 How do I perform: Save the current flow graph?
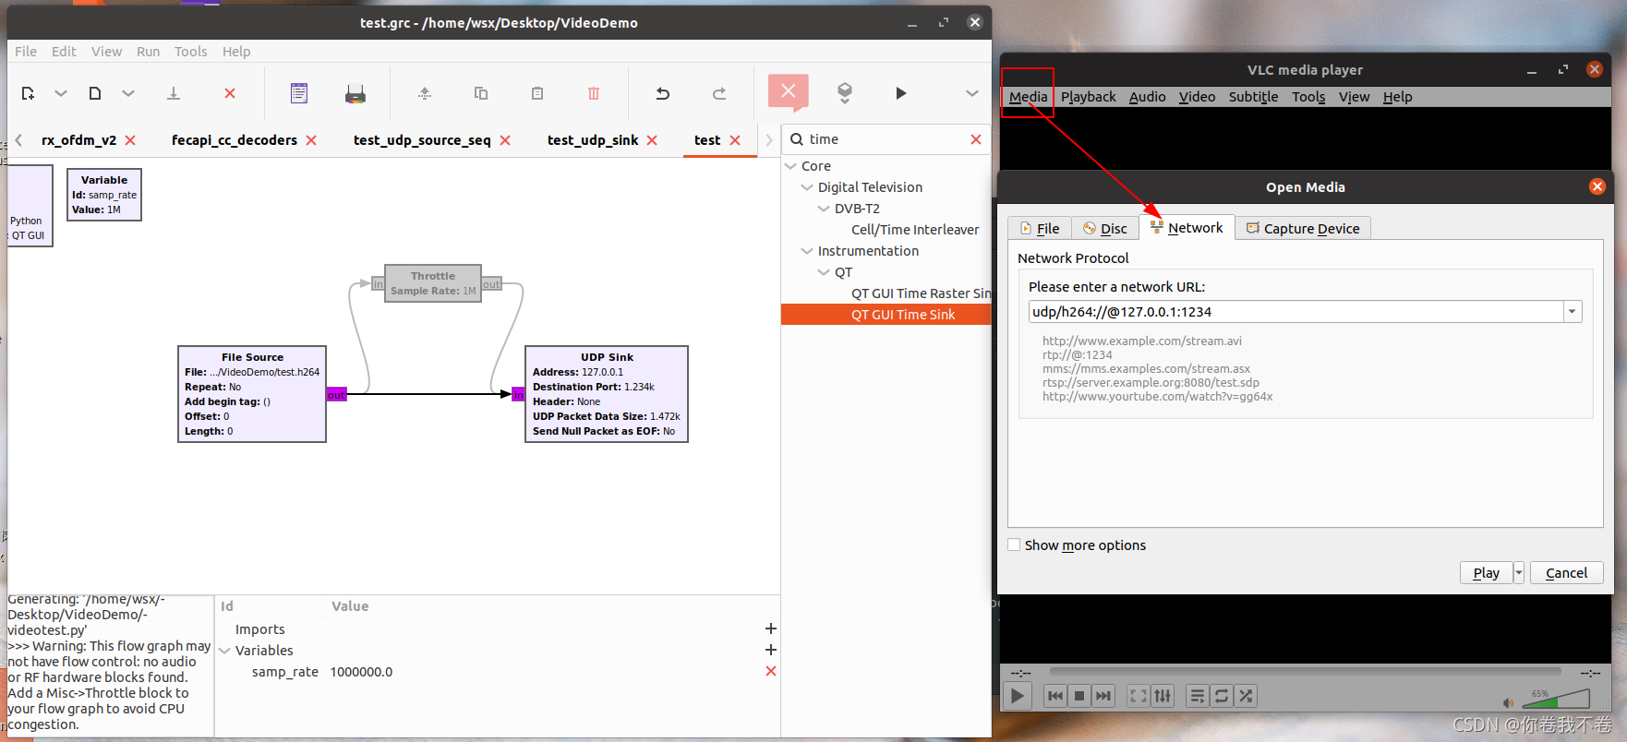tap(173, 93)
